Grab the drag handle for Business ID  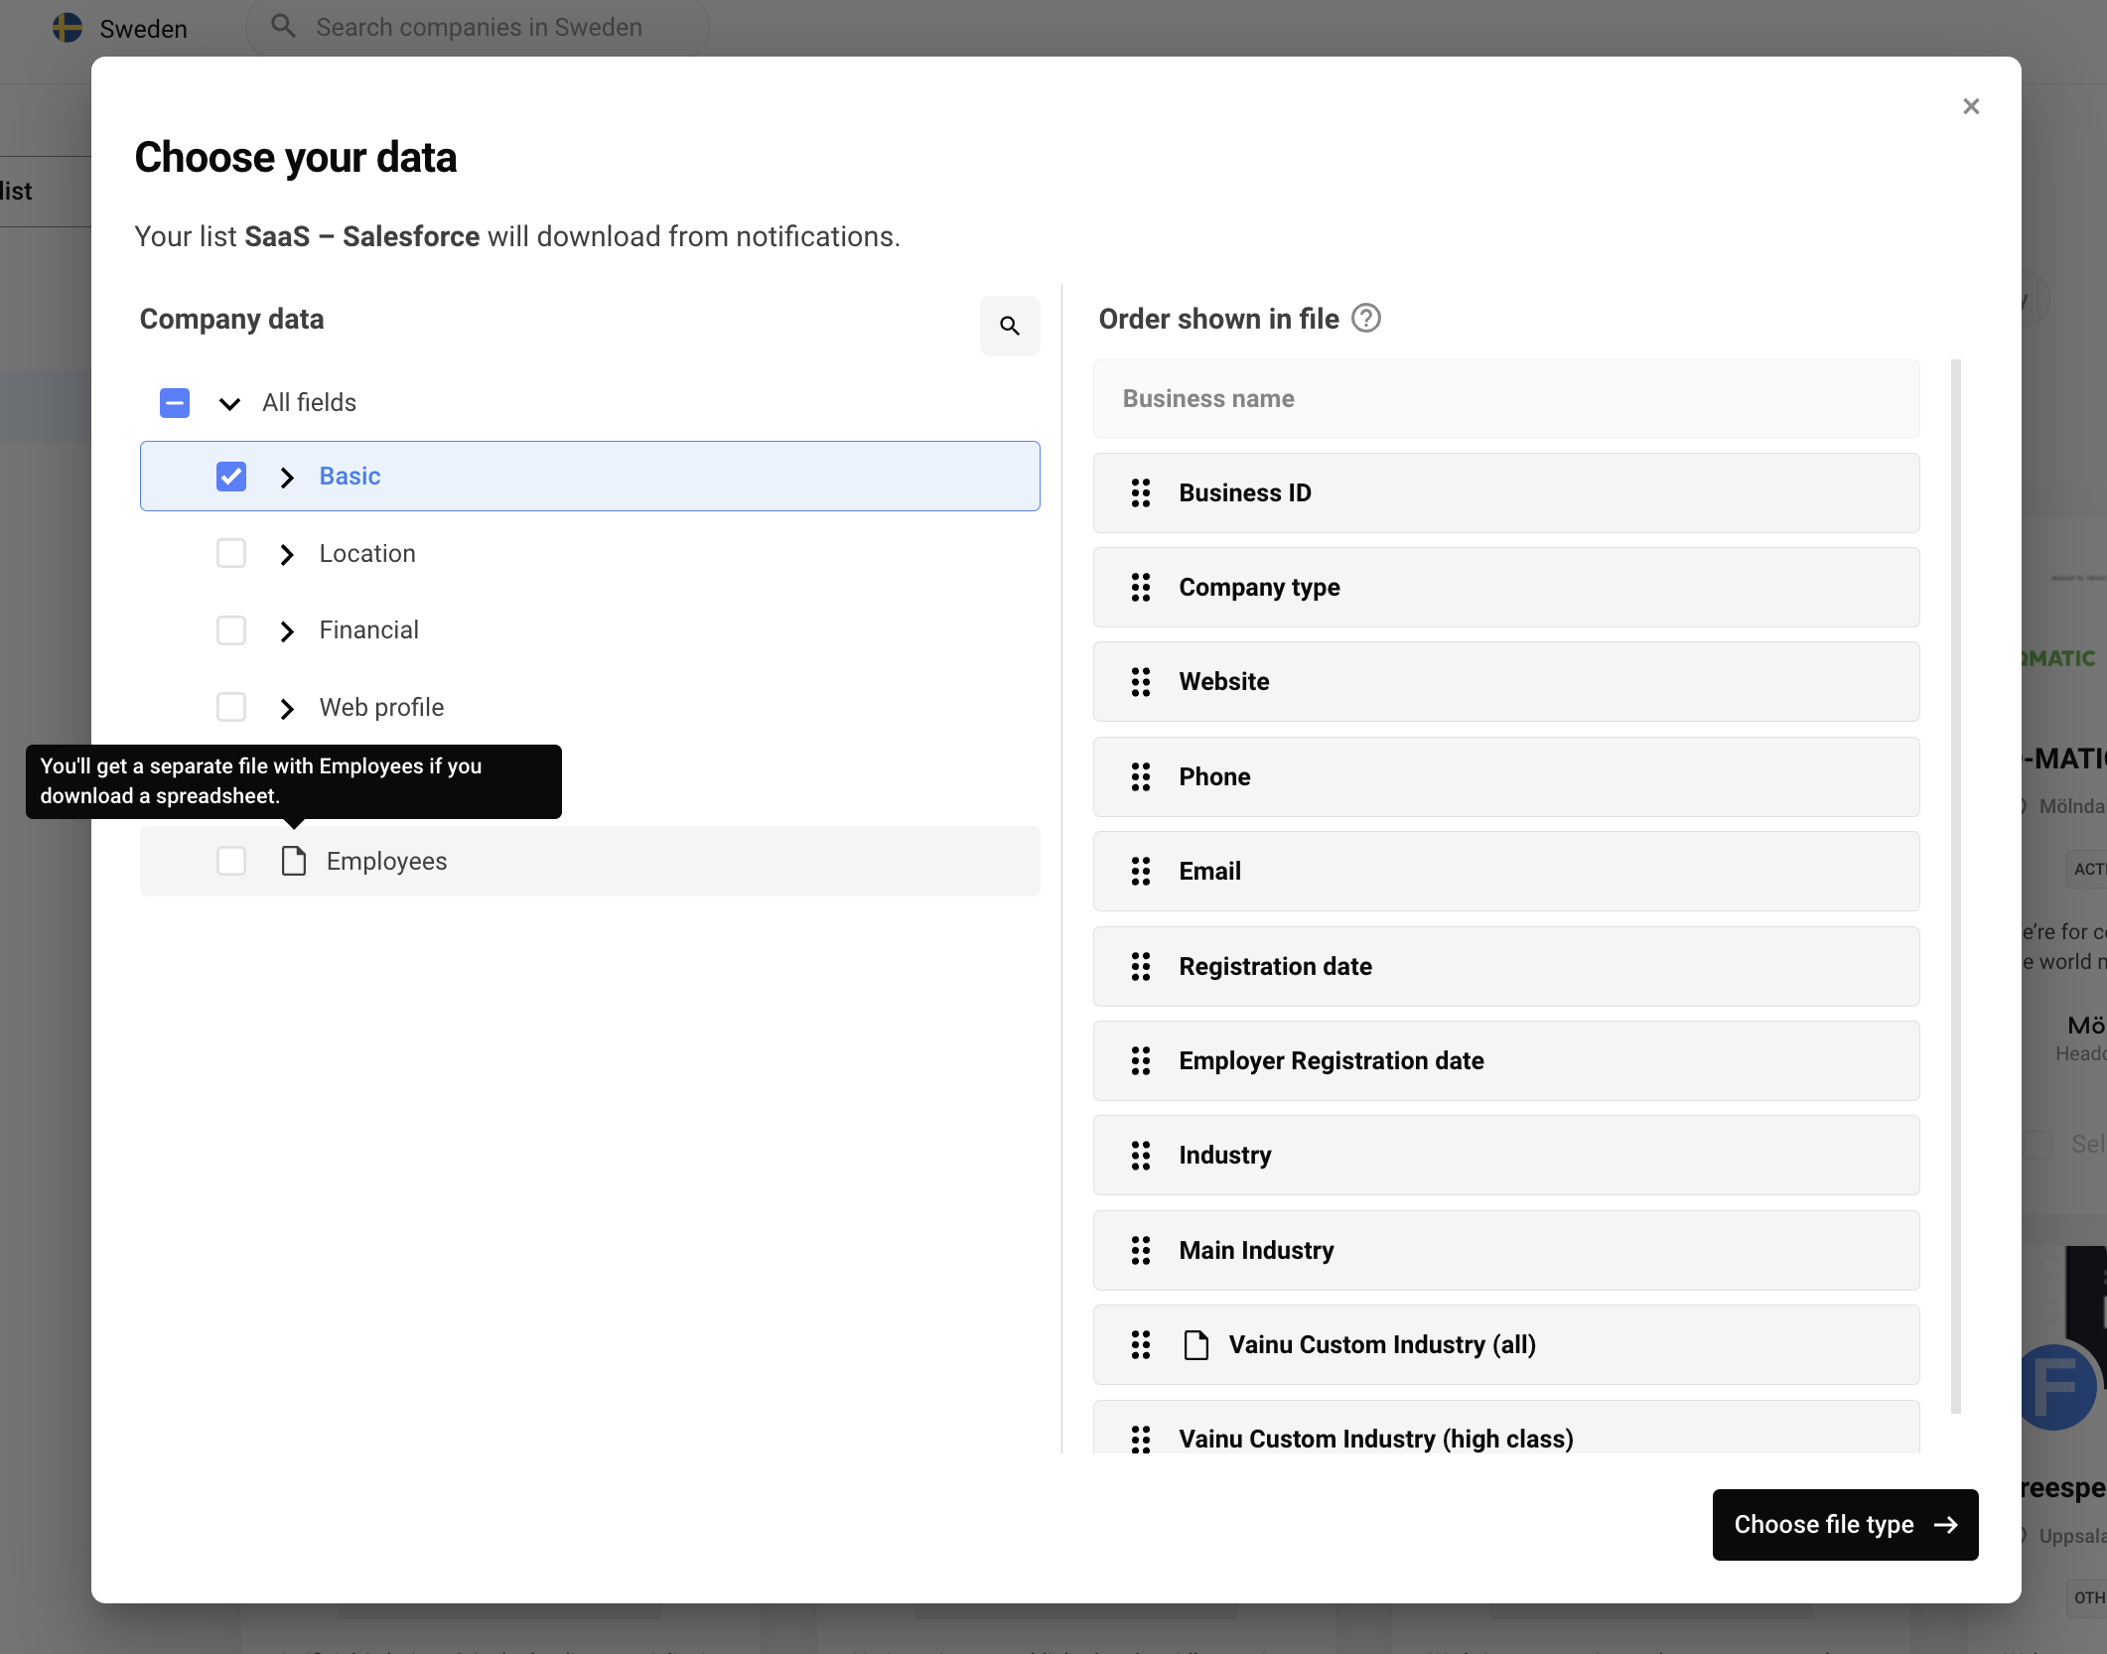coord(1141,493)
